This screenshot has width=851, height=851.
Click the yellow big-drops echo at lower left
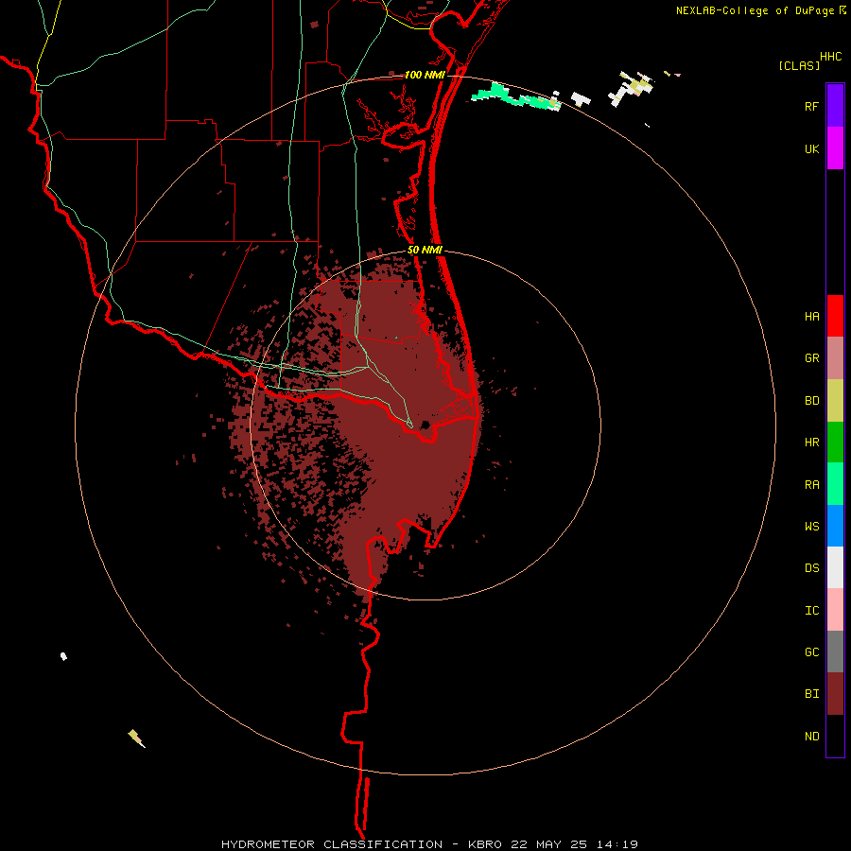coord(136,738)
